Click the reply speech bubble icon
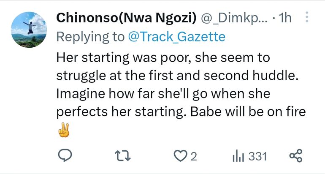Image resolution: width=325 pixels, height=174 pixels. (63, 156)
